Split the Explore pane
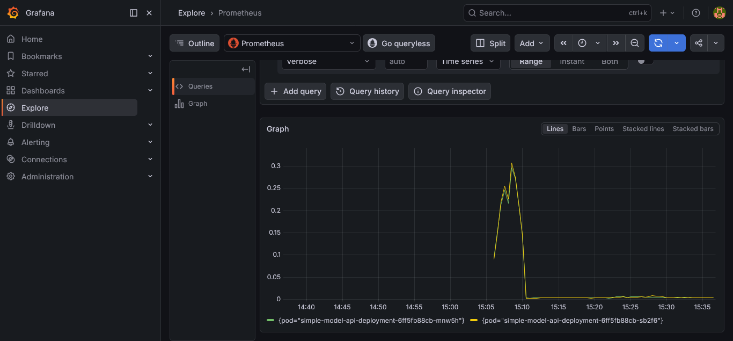Image resolution: width=733 pixels, height=341 pixels. tap(490, 43)
